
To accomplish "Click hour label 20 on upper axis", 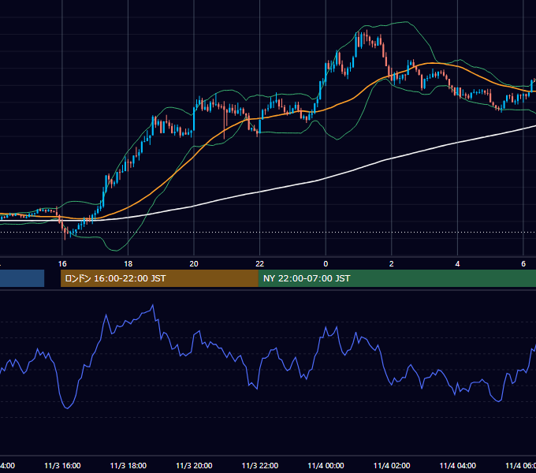I will point(194,264).
